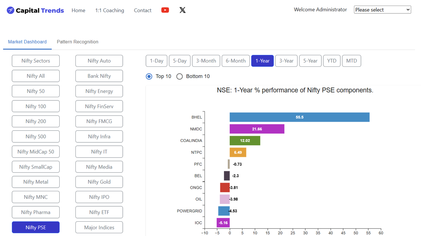Show Nifty MidCap 50 index

click(x=36, y=152)
